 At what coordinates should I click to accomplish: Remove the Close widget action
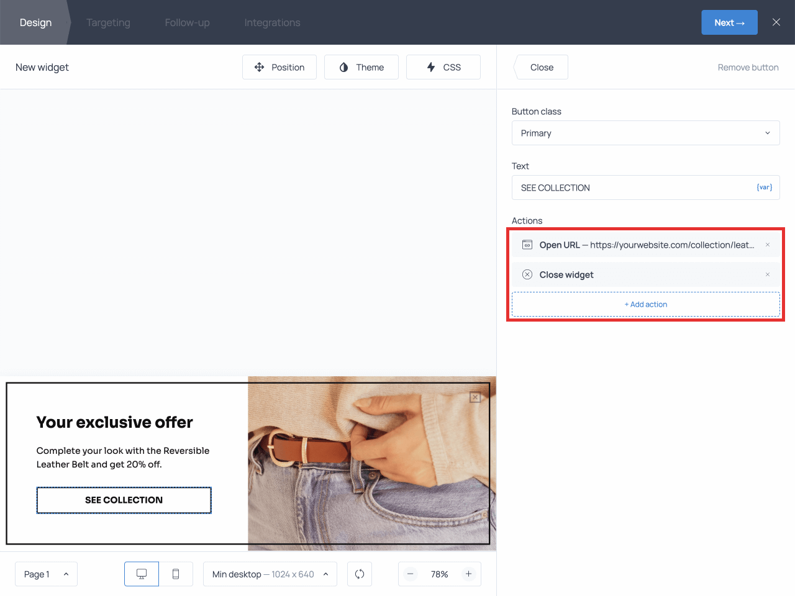click(768, 274)
